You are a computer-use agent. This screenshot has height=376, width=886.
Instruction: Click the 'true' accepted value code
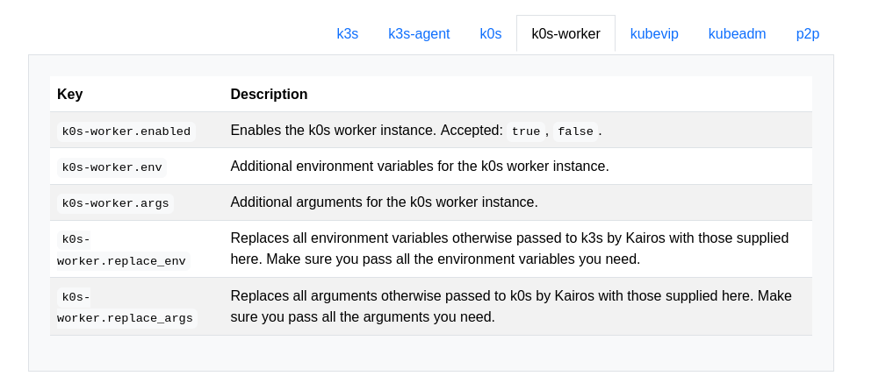point(525,131)
